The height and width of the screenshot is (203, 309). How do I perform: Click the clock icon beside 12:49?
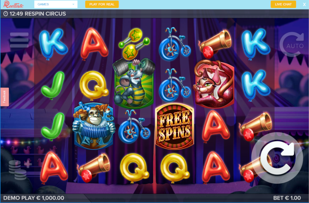[x=6, y=14]
